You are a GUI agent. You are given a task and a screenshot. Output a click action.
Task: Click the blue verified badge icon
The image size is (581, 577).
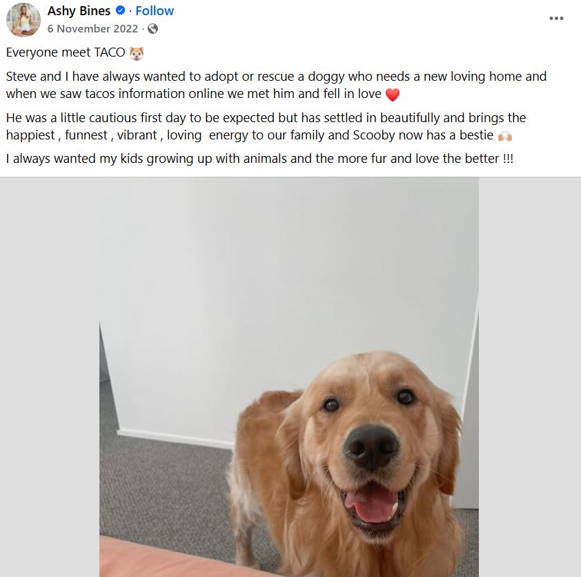tap(121, 10)
